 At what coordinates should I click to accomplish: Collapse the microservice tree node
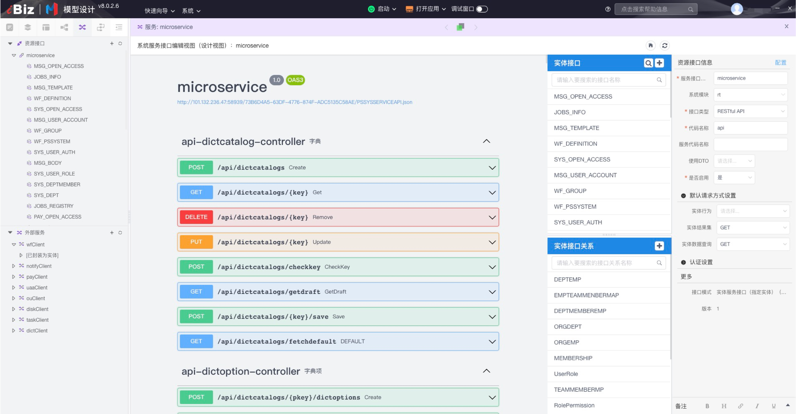(14, 55)
